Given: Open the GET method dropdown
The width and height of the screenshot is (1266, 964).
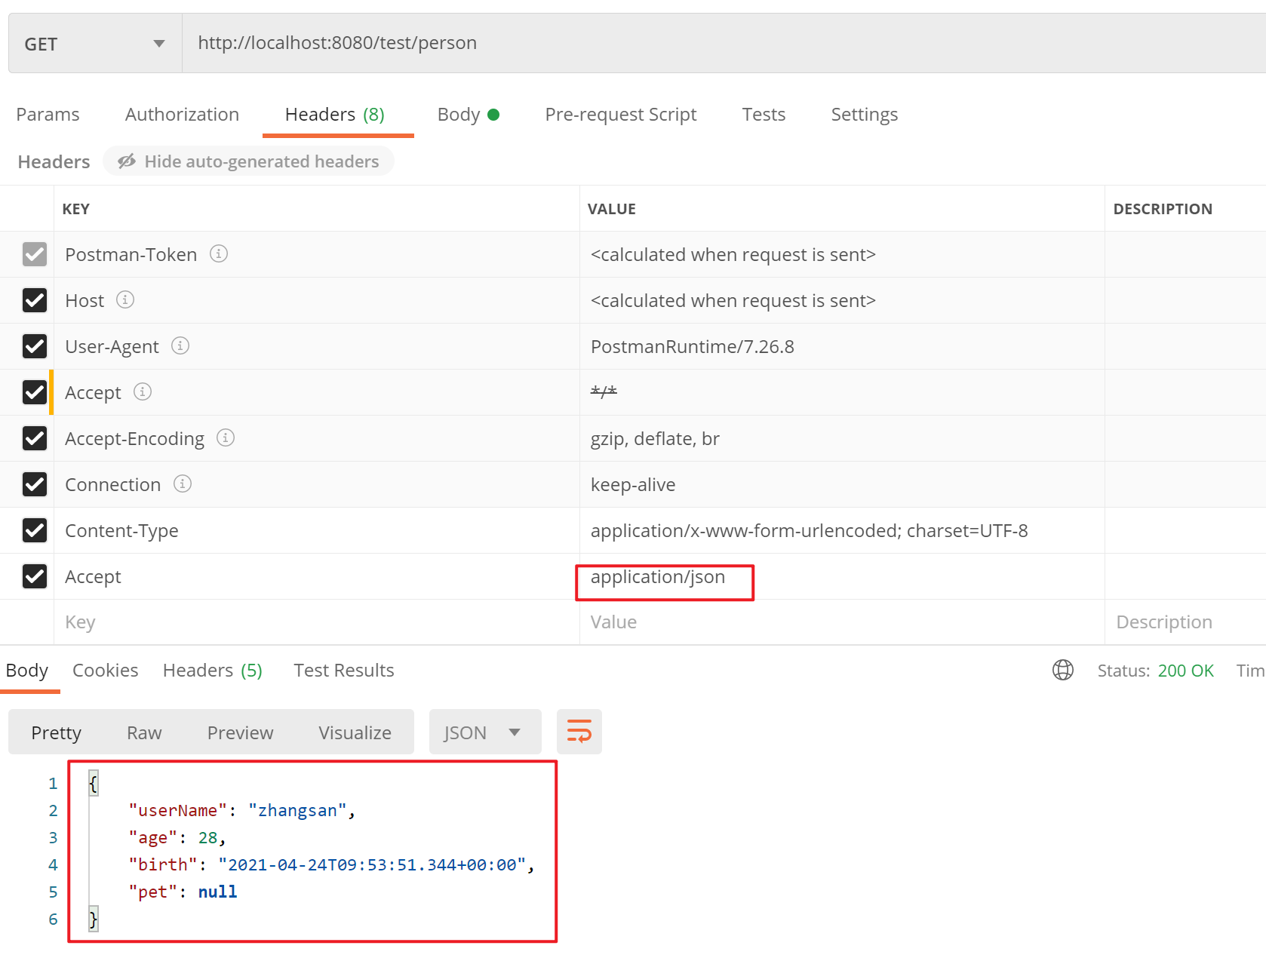Looking at the screenshot, I should tap(95, 44).
